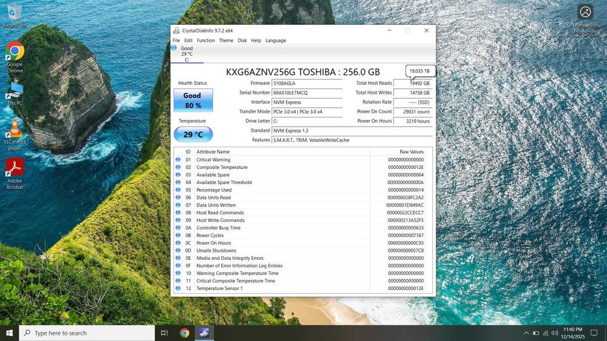The image size is (607, 341).
Task: Open the clock showing 11:40 PM
Action: click(x=572, y=333)
